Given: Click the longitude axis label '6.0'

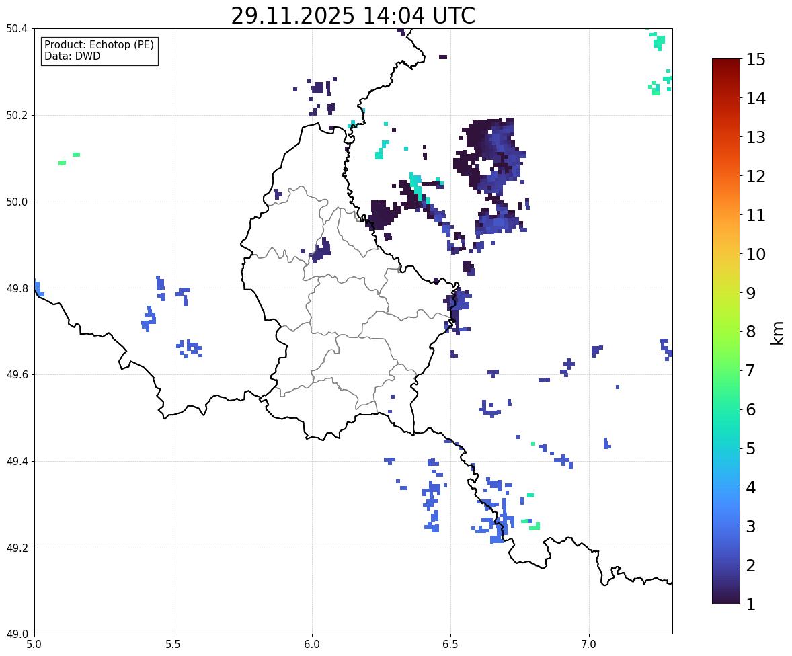Looking at the screenshot, I should point(312,645).
